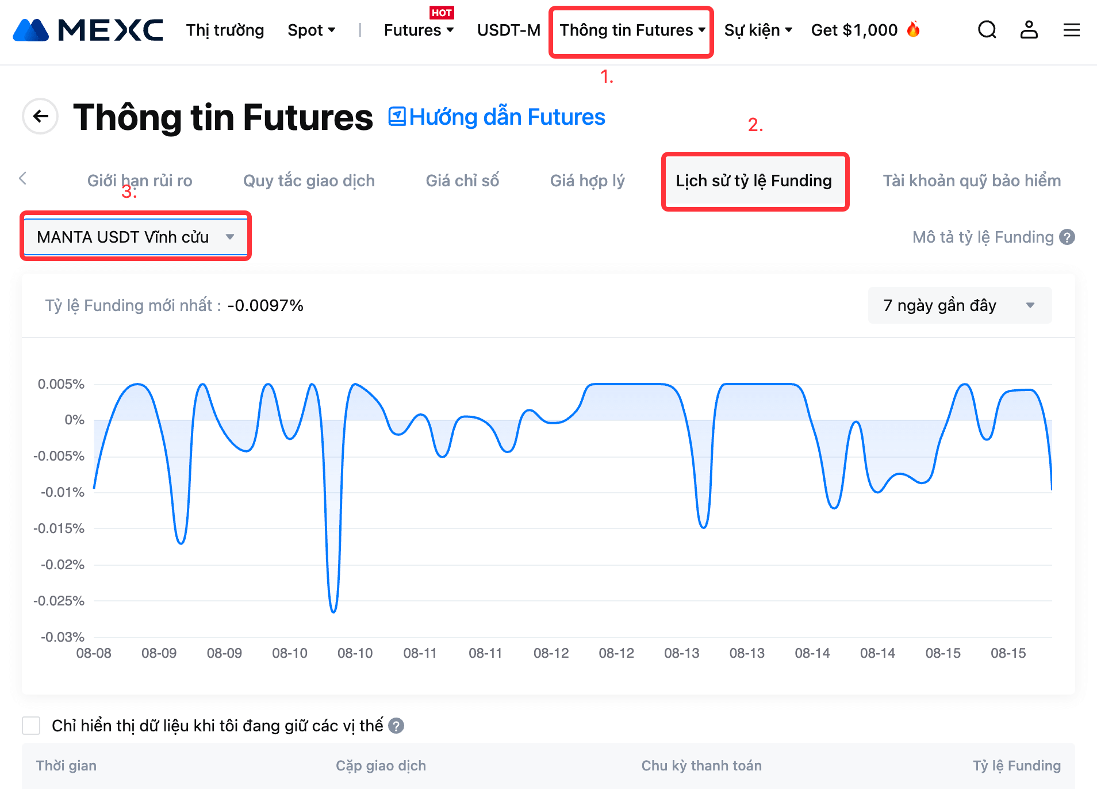This screenshot has height=790, width=1097.
Task: Open the Sự kiện dropdown menu
Action: (758, 30)
